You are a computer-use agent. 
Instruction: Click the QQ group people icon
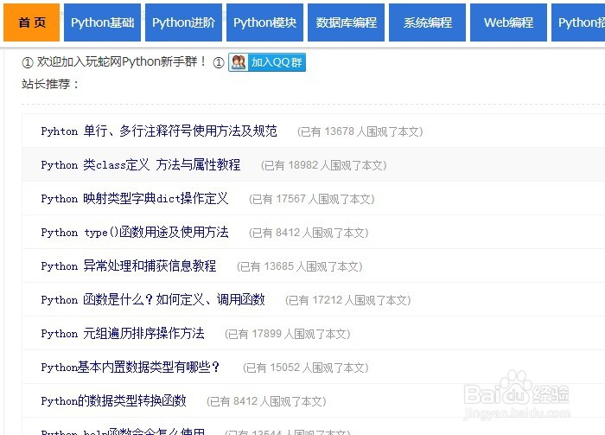(x=239, y=62)
